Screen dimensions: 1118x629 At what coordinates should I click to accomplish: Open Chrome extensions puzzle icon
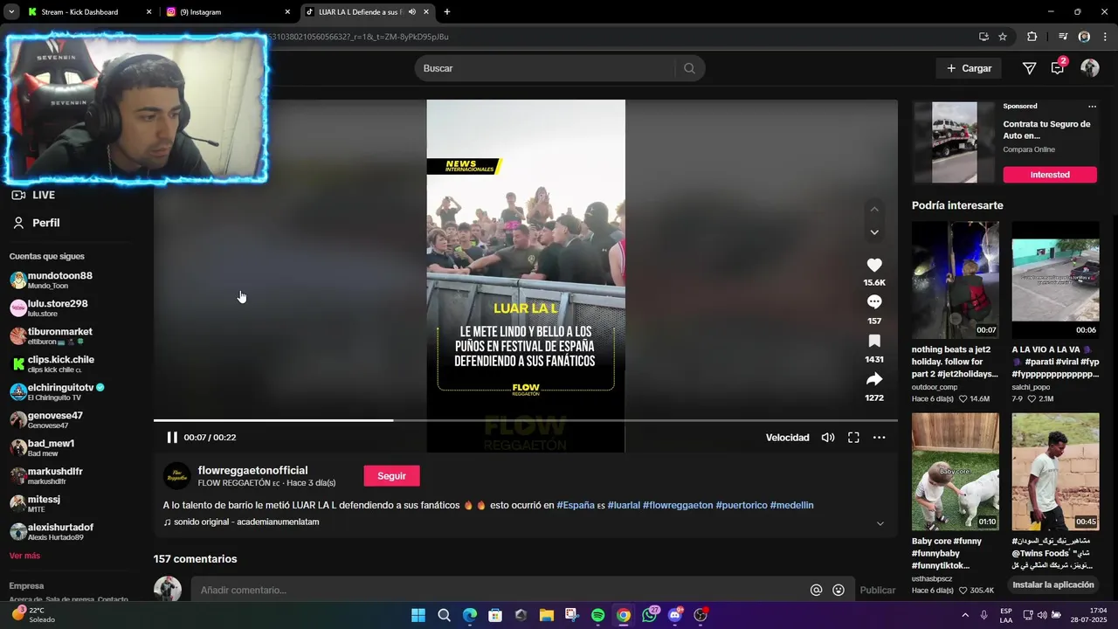(x=1032, y=37)
